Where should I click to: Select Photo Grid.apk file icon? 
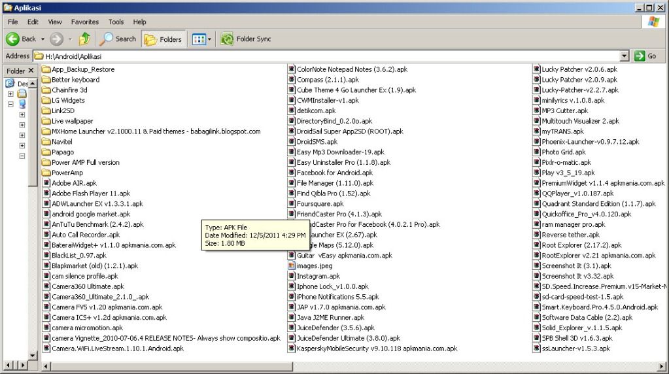(x=537, y=152)
